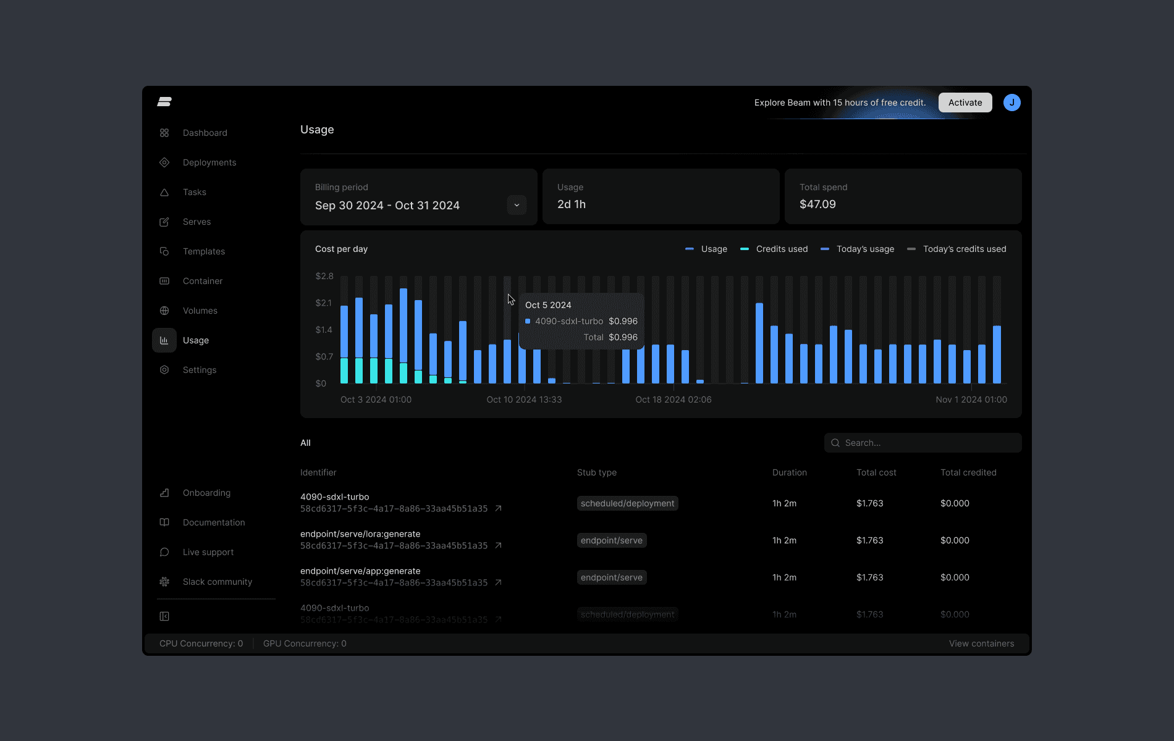Toggle Today's credits used legend series

click(957, 249)
